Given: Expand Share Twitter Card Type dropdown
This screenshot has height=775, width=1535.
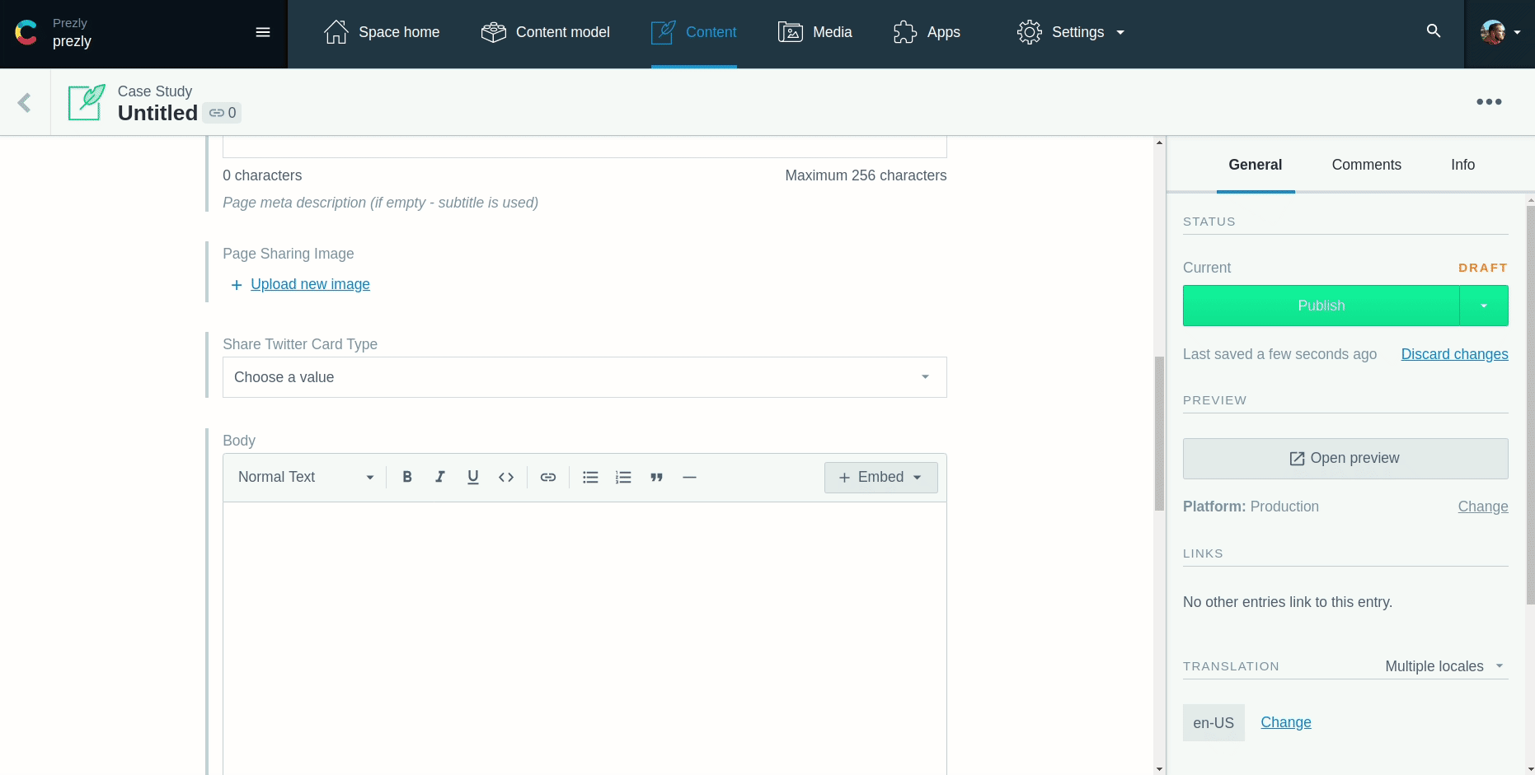Looking at the screenshot, I should 584,377.
